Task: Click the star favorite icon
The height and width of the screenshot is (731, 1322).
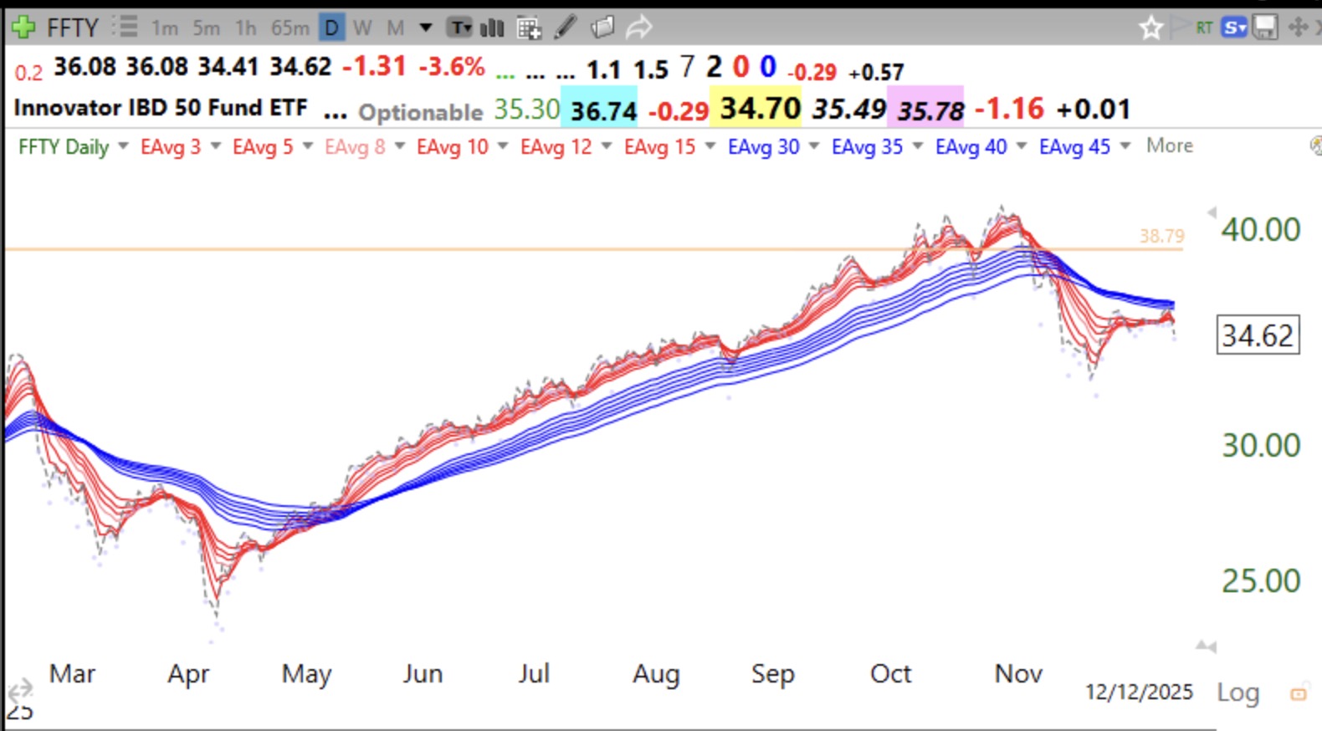Action: point(1151,28)
